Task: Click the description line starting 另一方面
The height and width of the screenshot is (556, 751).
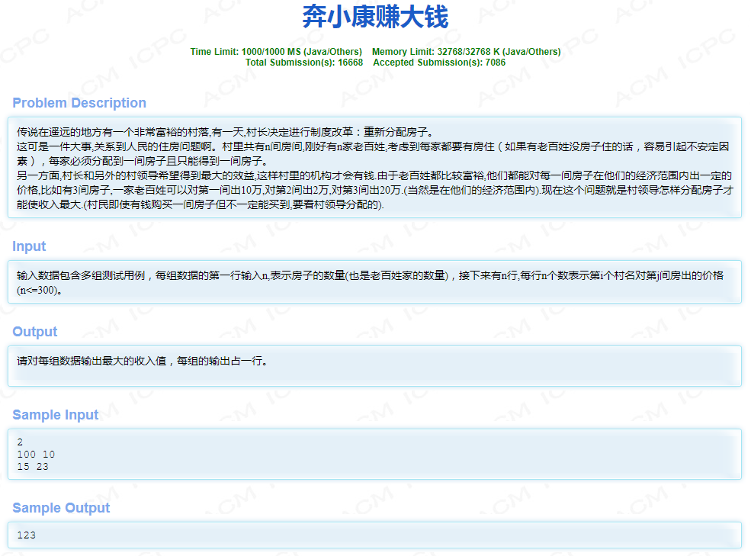Action: click(374, 176)
